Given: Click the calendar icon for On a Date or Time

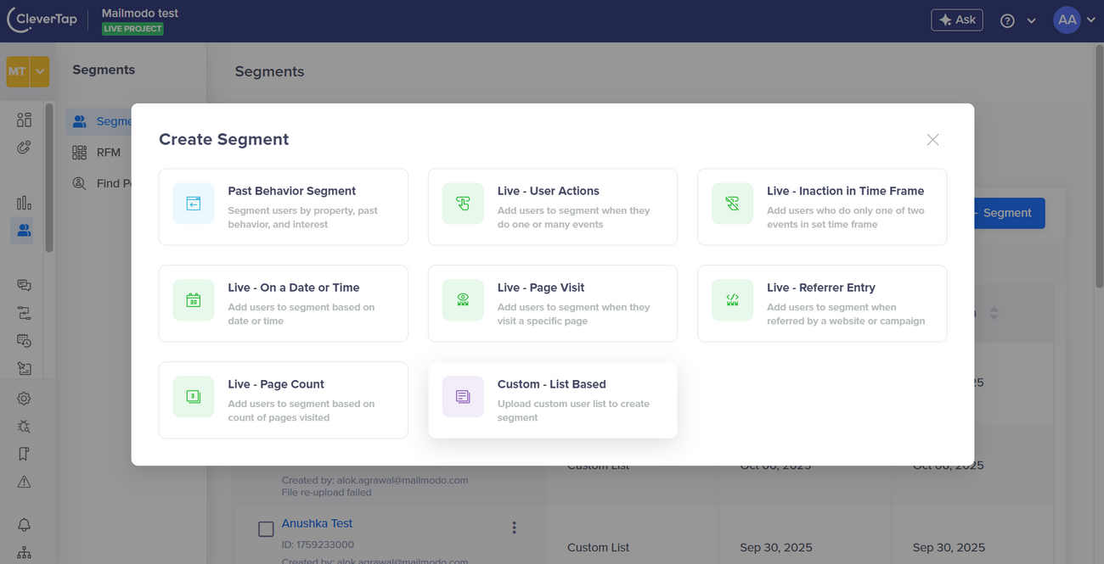Looking at the screenshot, I should pos(194,300).
